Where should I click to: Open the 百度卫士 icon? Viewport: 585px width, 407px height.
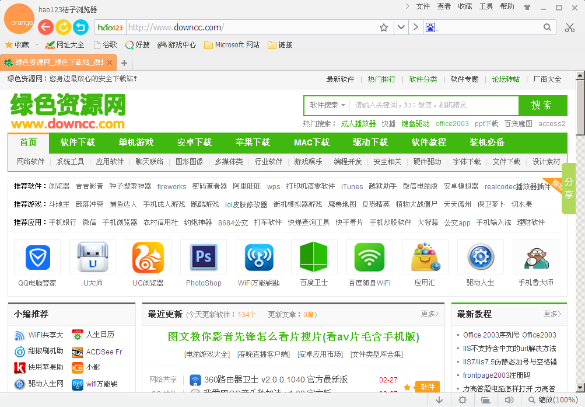[314, 257]
